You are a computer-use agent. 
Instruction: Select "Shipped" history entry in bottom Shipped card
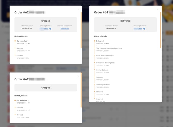20,108
